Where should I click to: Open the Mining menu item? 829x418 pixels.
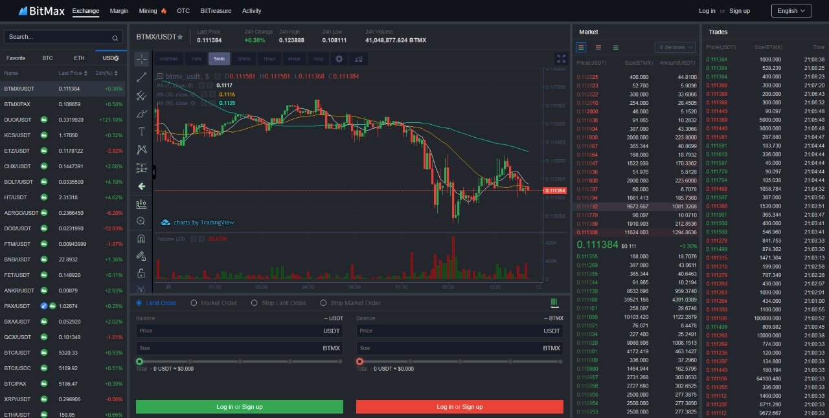153,11
